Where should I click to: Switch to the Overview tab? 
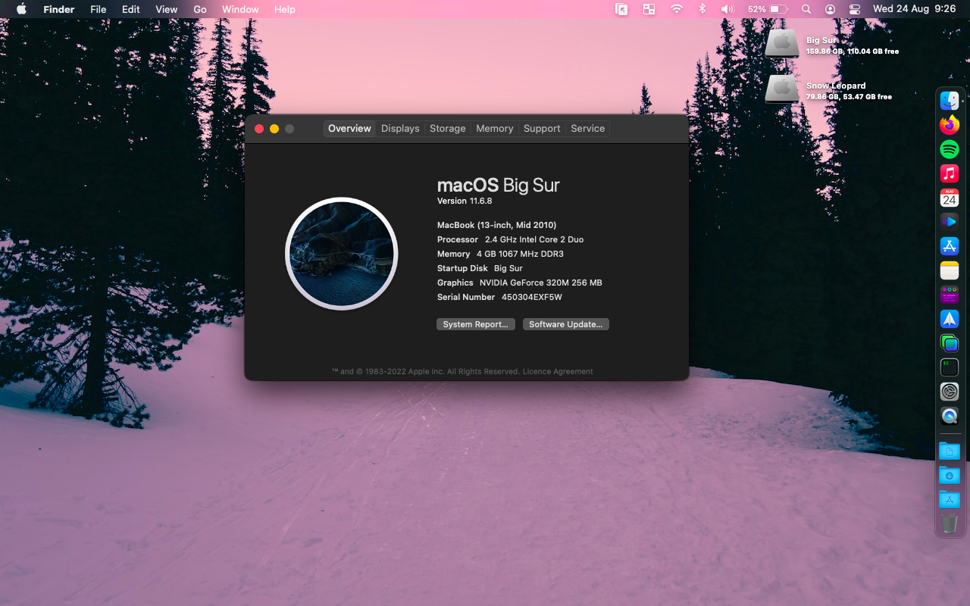349,129
